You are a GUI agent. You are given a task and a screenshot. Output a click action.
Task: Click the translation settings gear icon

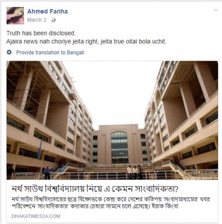[9, 52]
